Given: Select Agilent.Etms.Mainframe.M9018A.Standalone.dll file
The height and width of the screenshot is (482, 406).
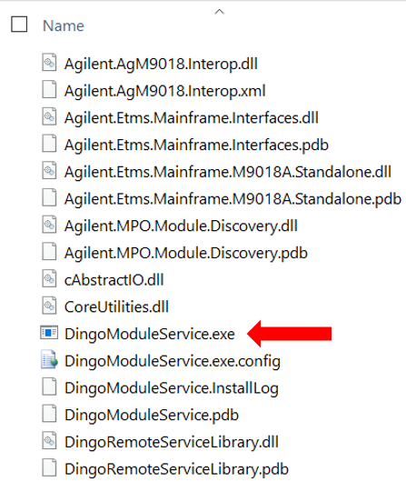Looking at the screenshot, I should 228,172.
